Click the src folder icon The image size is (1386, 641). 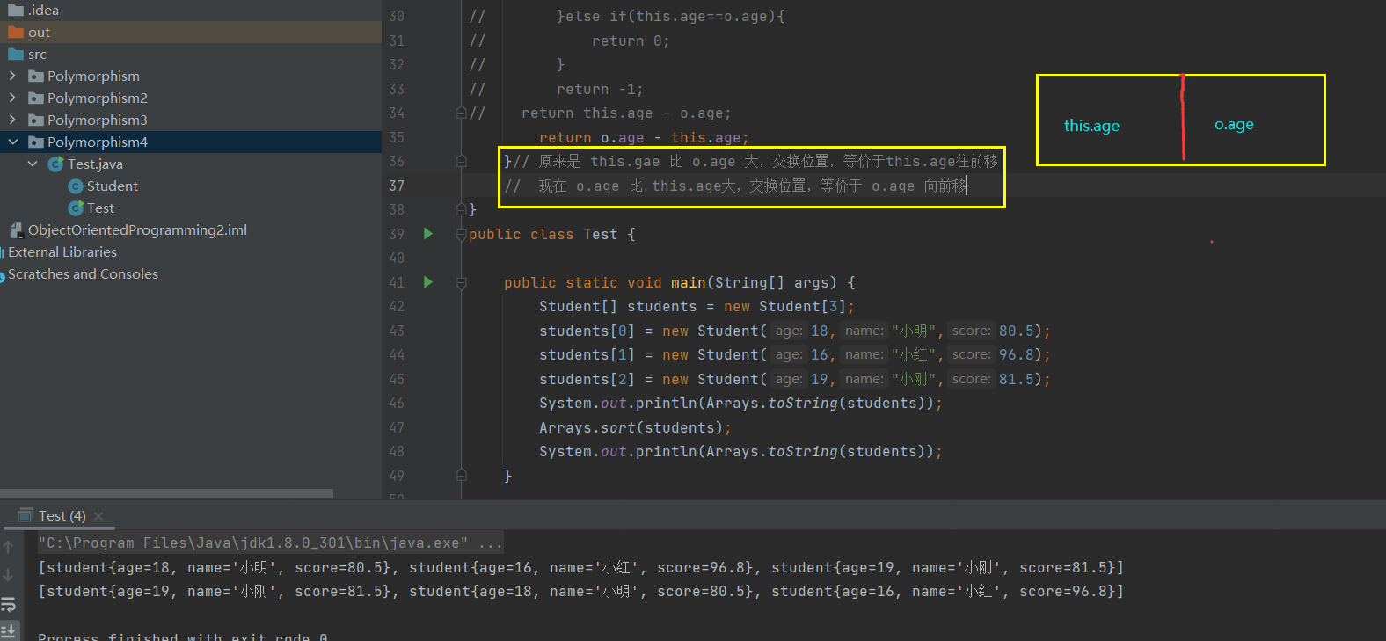(16, 55)
